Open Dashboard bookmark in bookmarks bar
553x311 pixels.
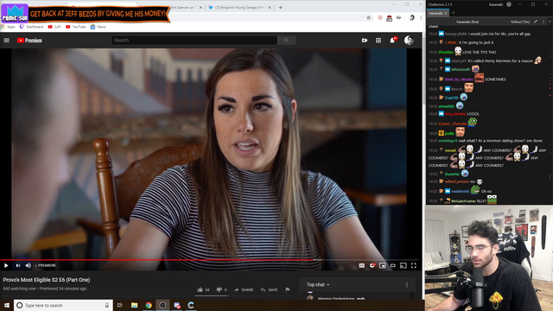coord(31,27)
